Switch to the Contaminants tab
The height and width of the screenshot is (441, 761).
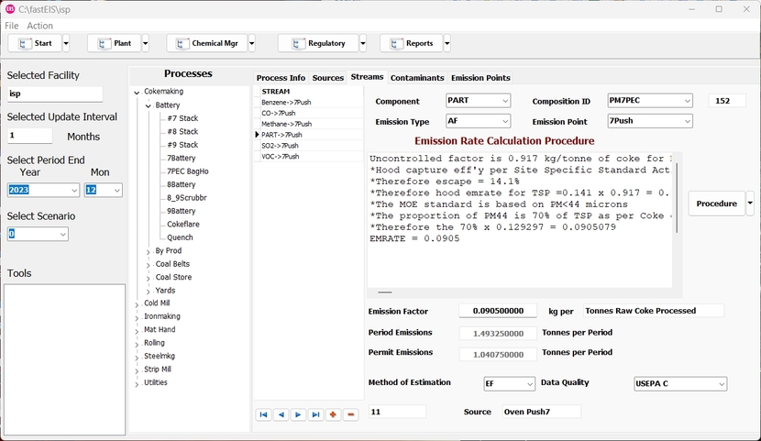point(417,78)
